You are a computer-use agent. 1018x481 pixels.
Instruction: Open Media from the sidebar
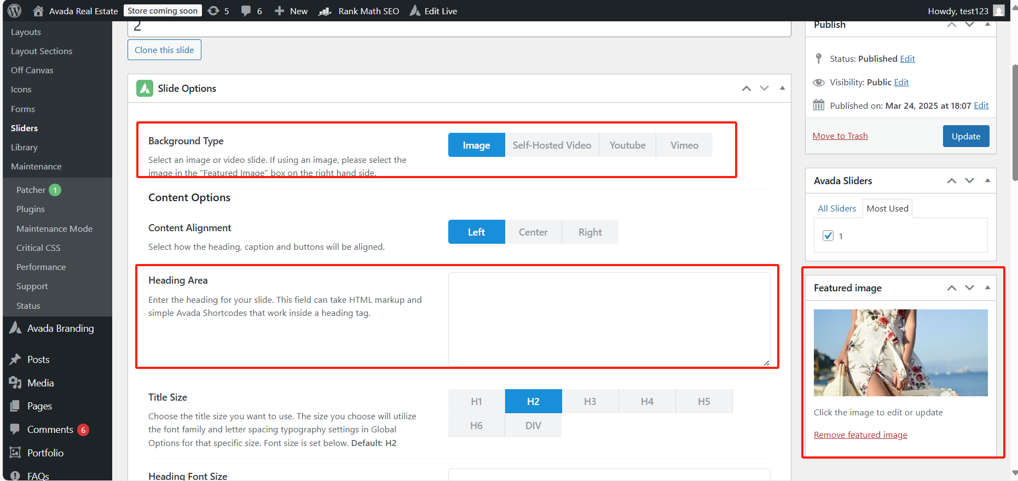point(41,383)
